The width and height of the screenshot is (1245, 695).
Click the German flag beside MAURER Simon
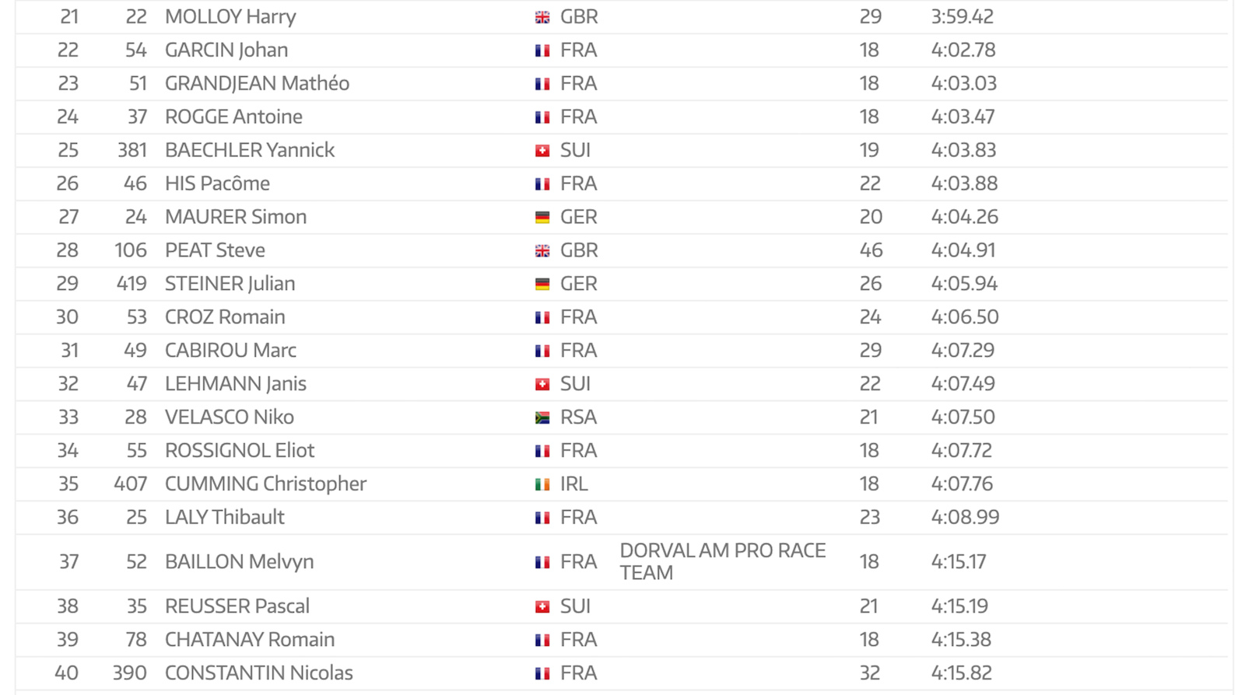coord(542,218)
